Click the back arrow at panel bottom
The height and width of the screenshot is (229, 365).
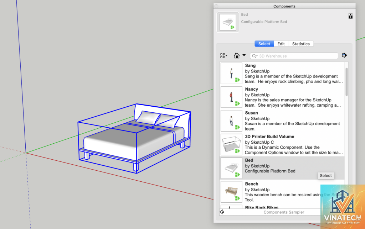tap(222, 212)
